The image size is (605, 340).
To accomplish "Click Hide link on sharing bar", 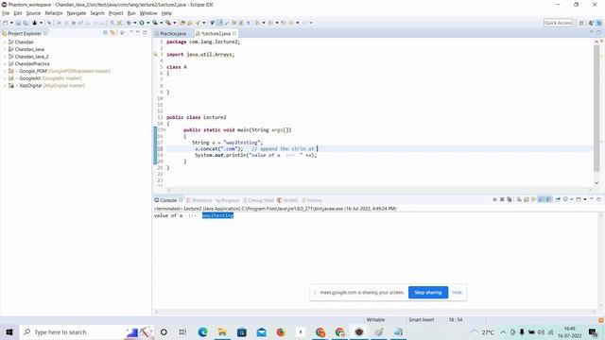I will 457,292.
